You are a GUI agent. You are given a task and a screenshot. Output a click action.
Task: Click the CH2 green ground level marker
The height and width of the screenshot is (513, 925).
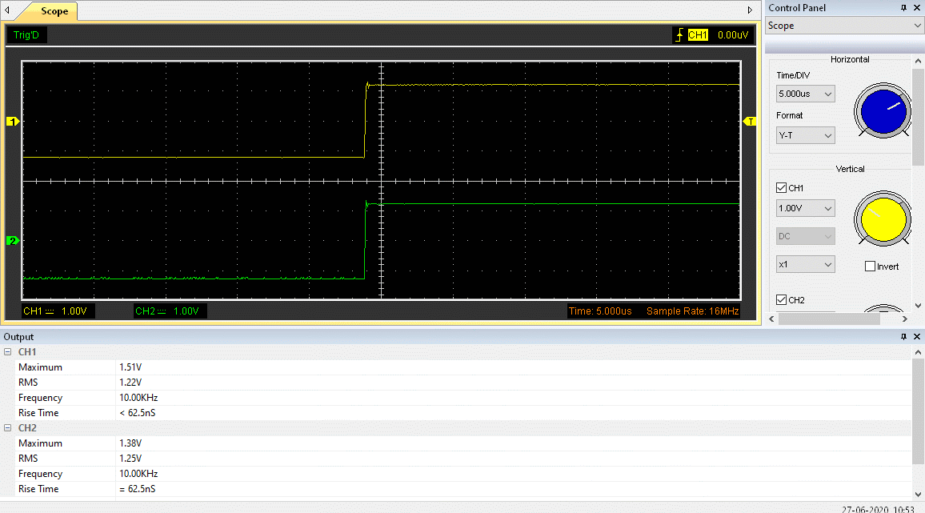click(x=12, y=240)
